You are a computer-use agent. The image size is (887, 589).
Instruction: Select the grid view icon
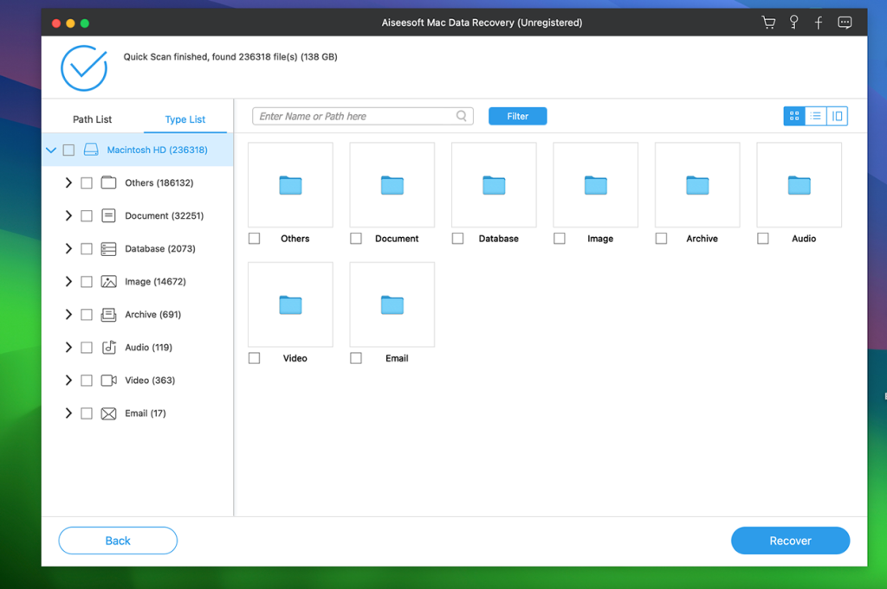pyautogui.click(x=794, y=115)
